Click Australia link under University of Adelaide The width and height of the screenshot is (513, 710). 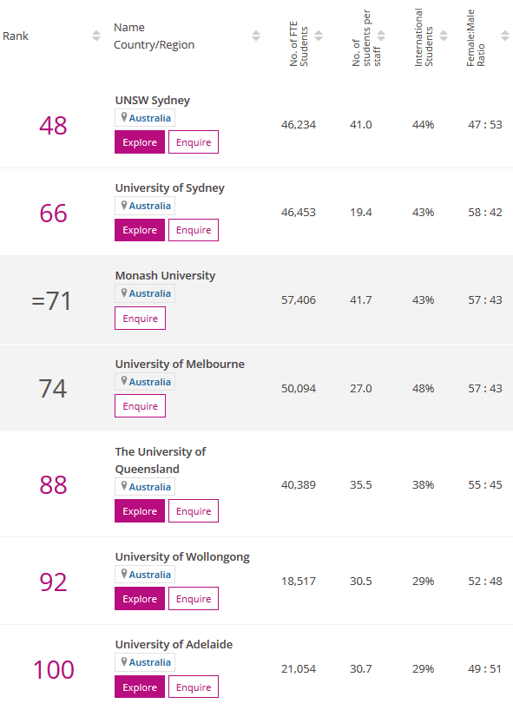[x=150, y=662]
